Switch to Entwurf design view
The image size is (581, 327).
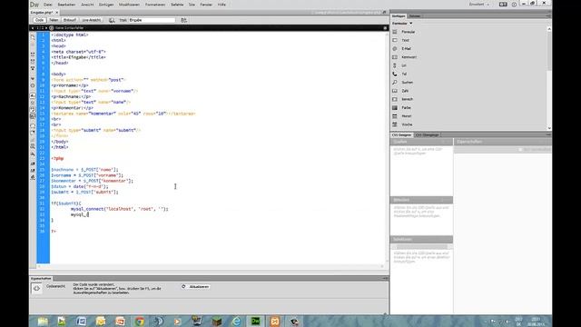point(69,20)
